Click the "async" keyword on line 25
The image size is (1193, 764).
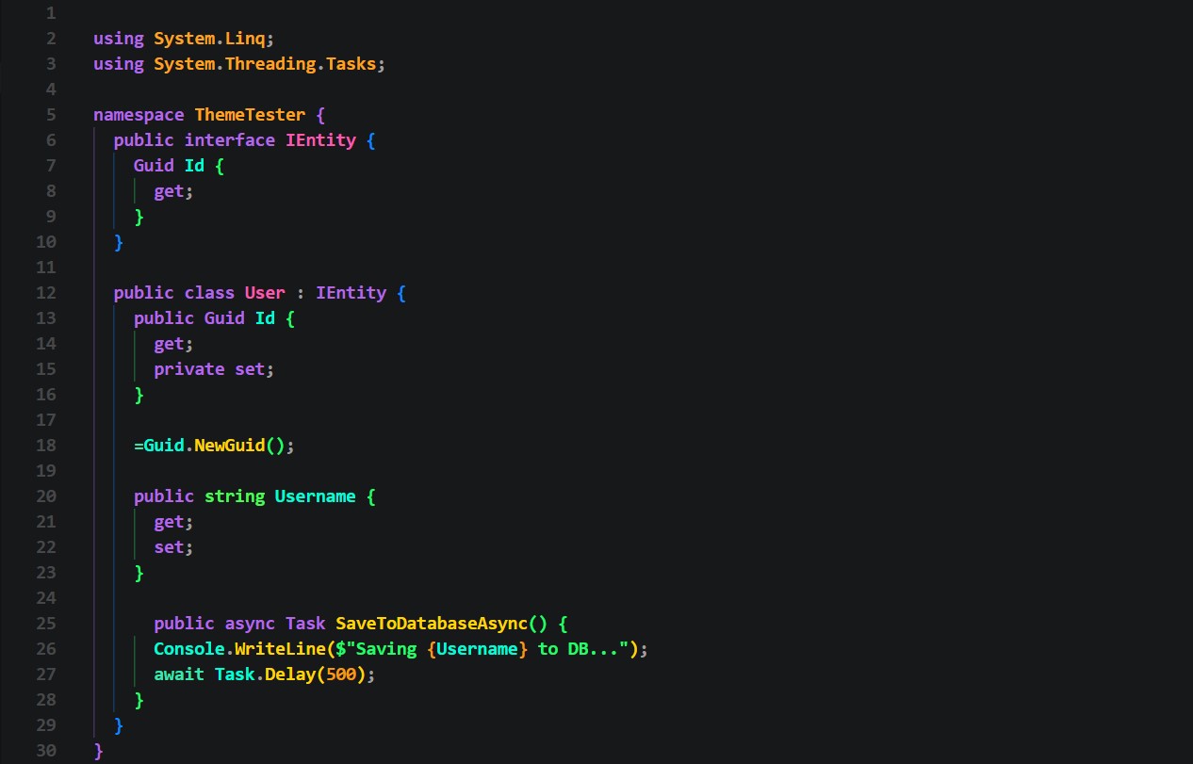(250, 624)
